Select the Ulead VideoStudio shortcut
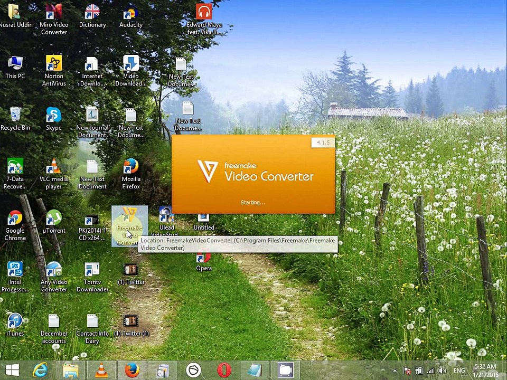Screen dimensions: 507x380 pyautogui.click(x=166, y=222)
